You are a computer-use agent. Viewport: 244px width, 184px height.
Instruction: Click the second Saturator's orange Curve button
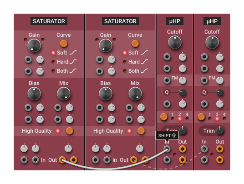[135, 44]
